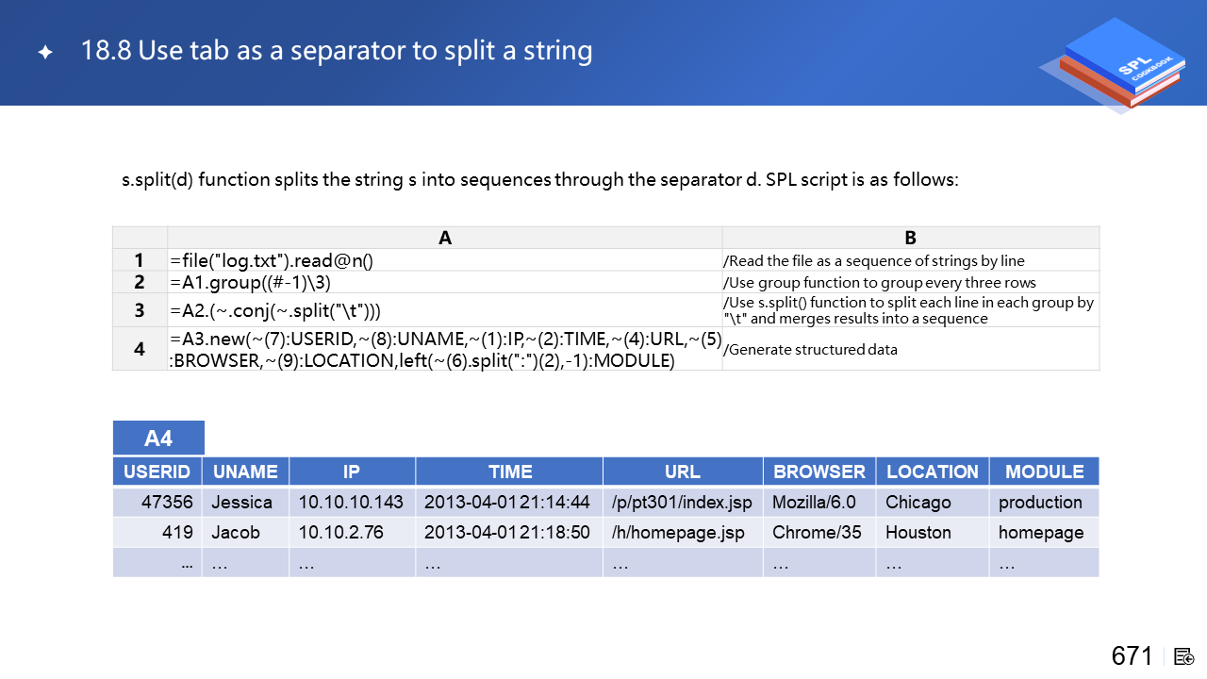Click the LOCATION column header

(932, 472)
